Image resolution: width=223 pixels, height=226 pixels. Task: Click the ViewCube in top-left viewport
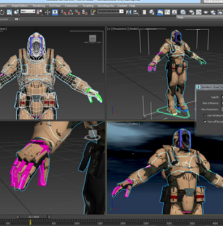(x=93, y=39)
